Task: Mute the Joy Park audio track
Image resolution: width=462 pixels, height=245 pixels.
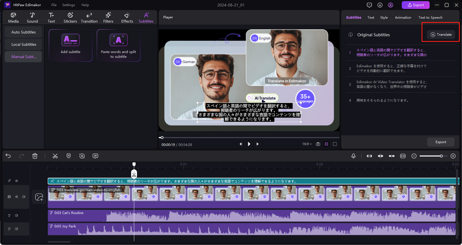Action: [16, 229]
